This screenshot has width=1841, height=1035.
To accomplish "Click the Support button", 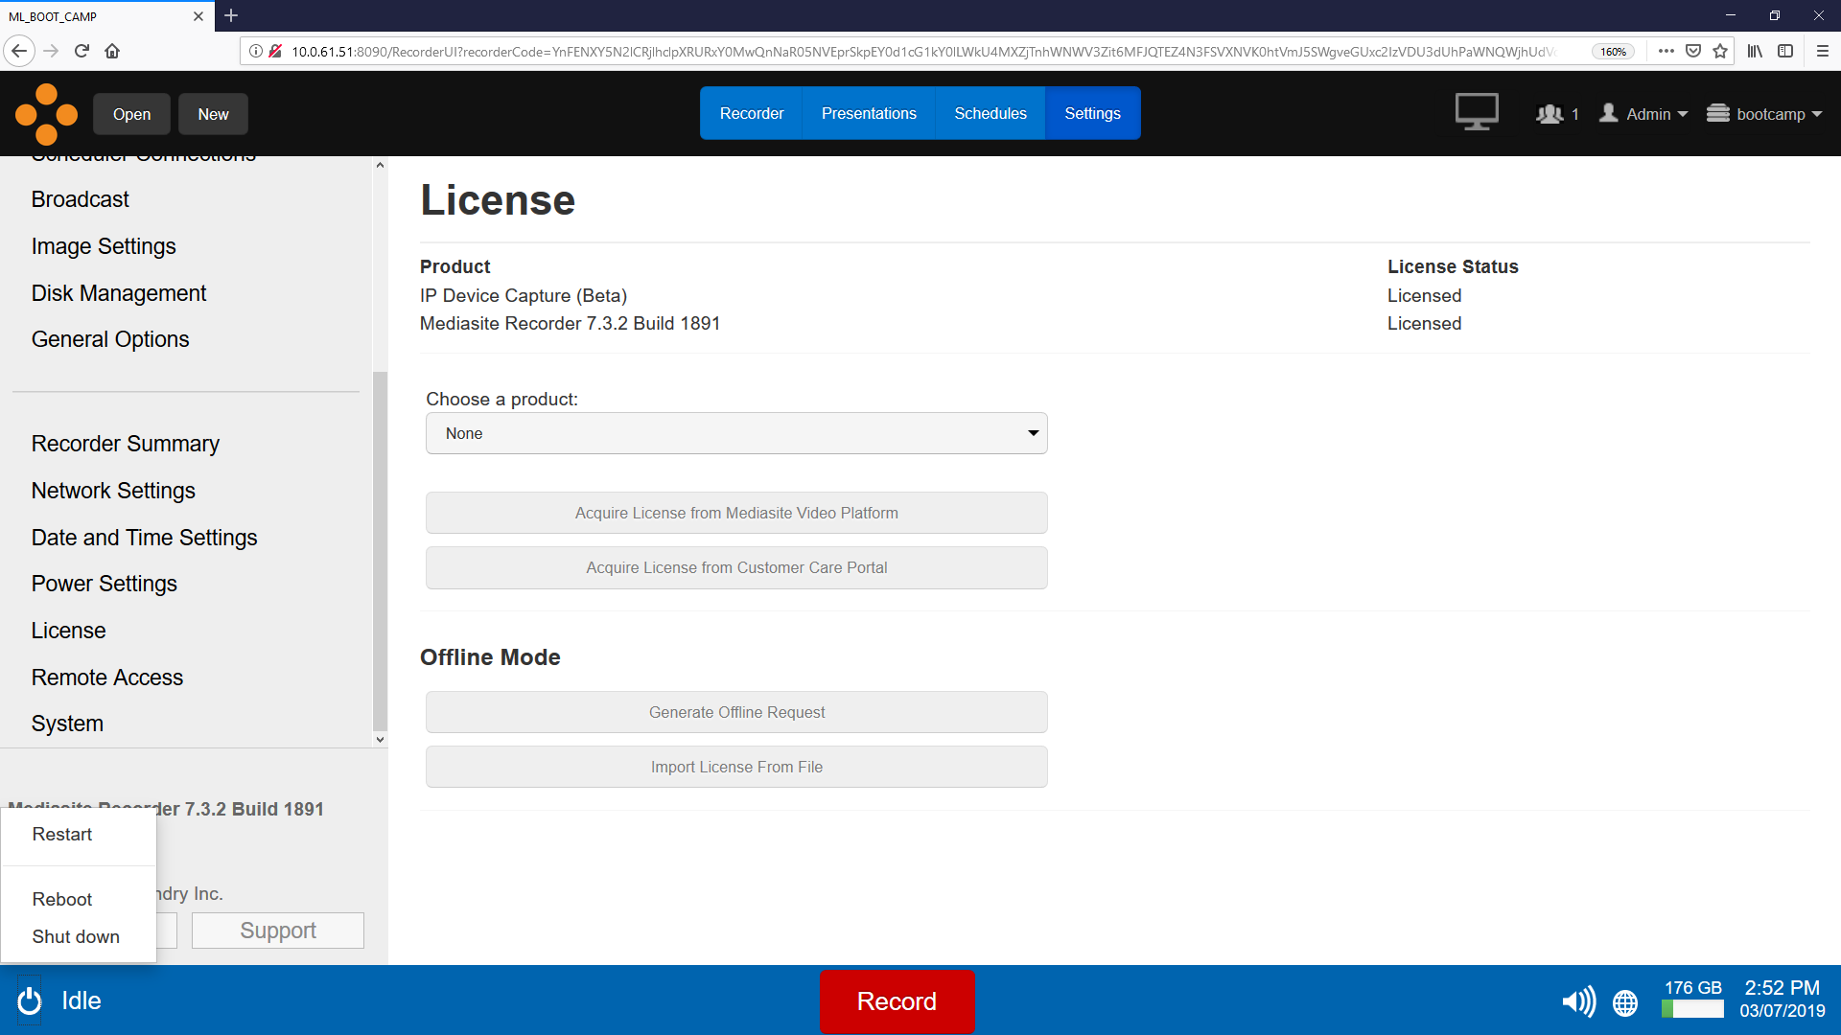I will (278, 931).
